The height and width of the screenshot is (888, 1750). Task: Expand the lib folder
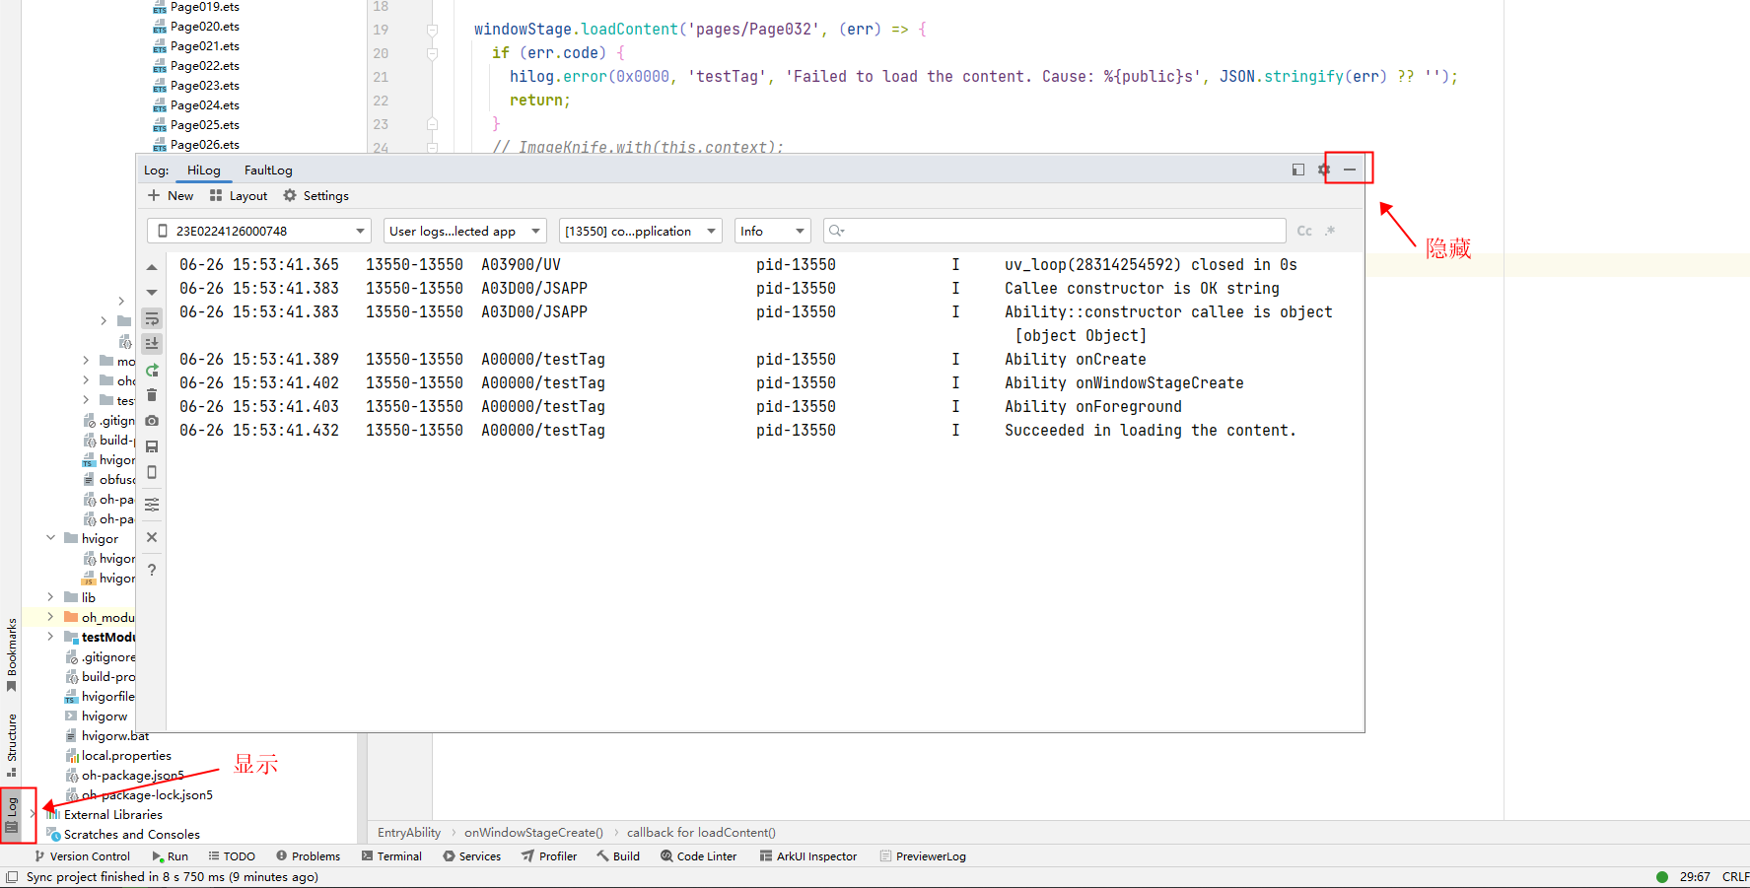50,597
